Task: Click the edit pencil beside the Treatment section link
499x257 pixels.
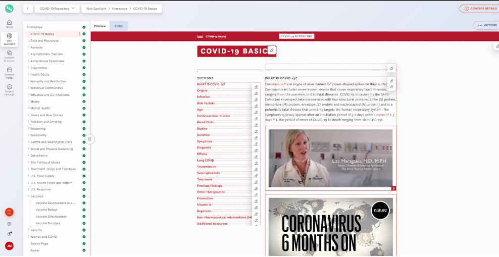Action: [256, 182]
